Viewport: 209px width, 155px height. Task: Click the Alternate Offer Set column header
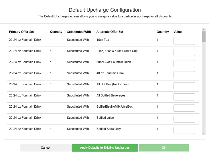[110, 32]
